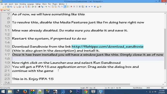The height and width of the screenshot is (94, 167).
Task: Place cursor in 'Restart the system' line
Action: point(49,38)
